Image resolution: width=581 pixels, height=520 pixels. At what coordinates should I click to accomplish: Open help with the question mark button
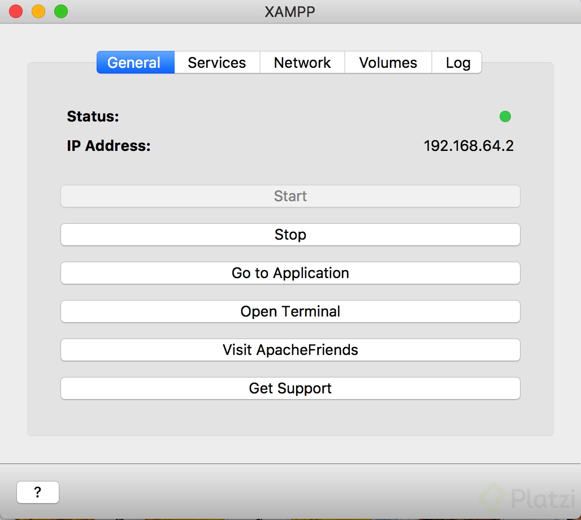[x=38, y=492]
